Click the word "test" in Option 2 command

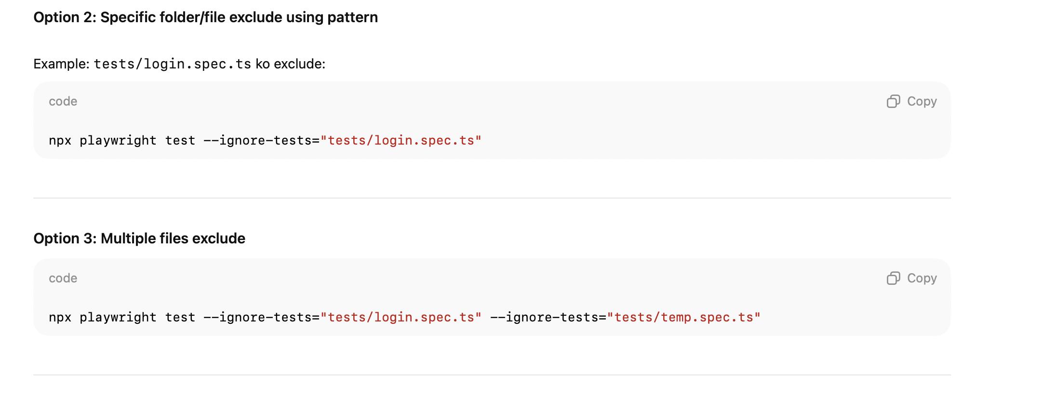(x=180, y=140)
